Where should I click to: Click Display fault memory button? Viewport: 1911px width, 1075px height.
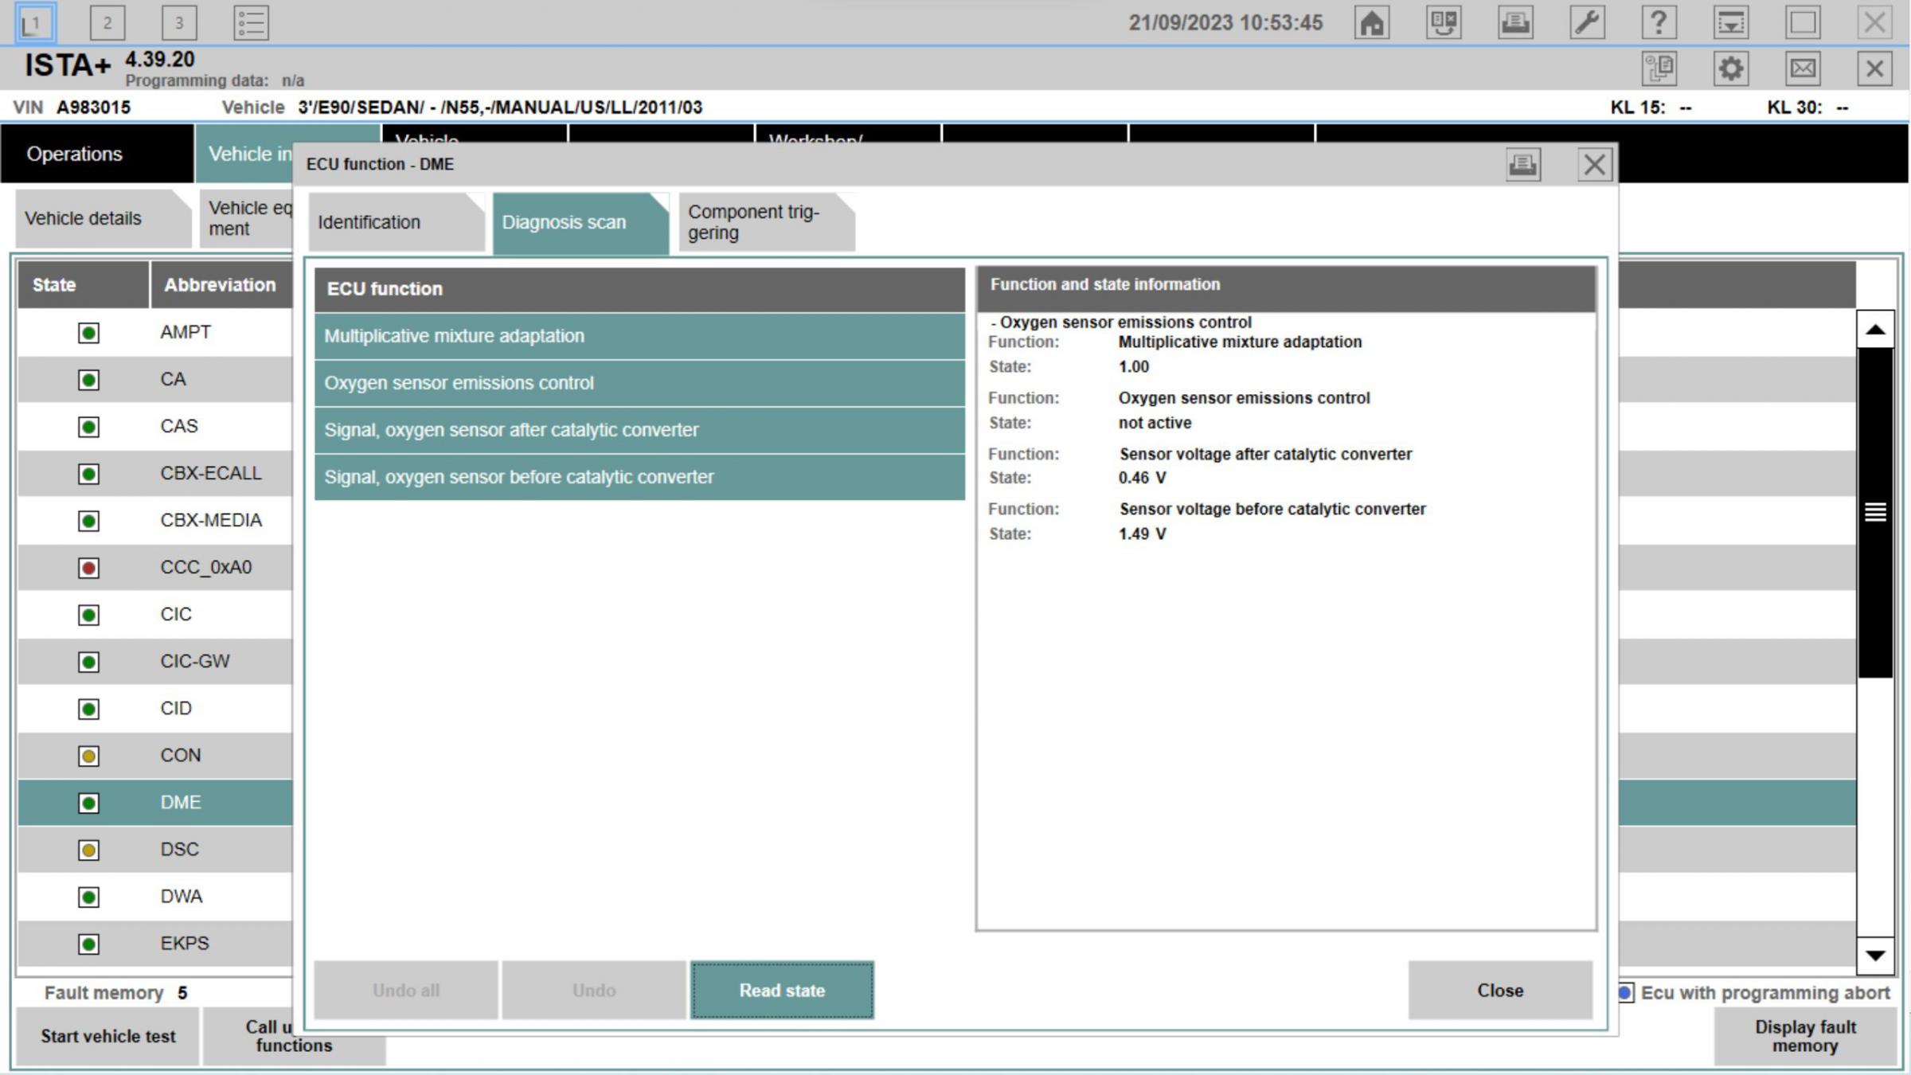[x=1805, y=1036]
